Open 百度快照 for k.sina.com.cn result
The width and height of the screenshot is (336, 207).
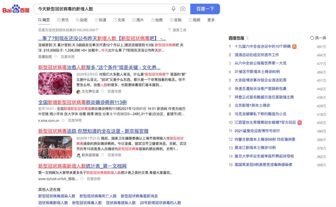click(x=75, y=120)
